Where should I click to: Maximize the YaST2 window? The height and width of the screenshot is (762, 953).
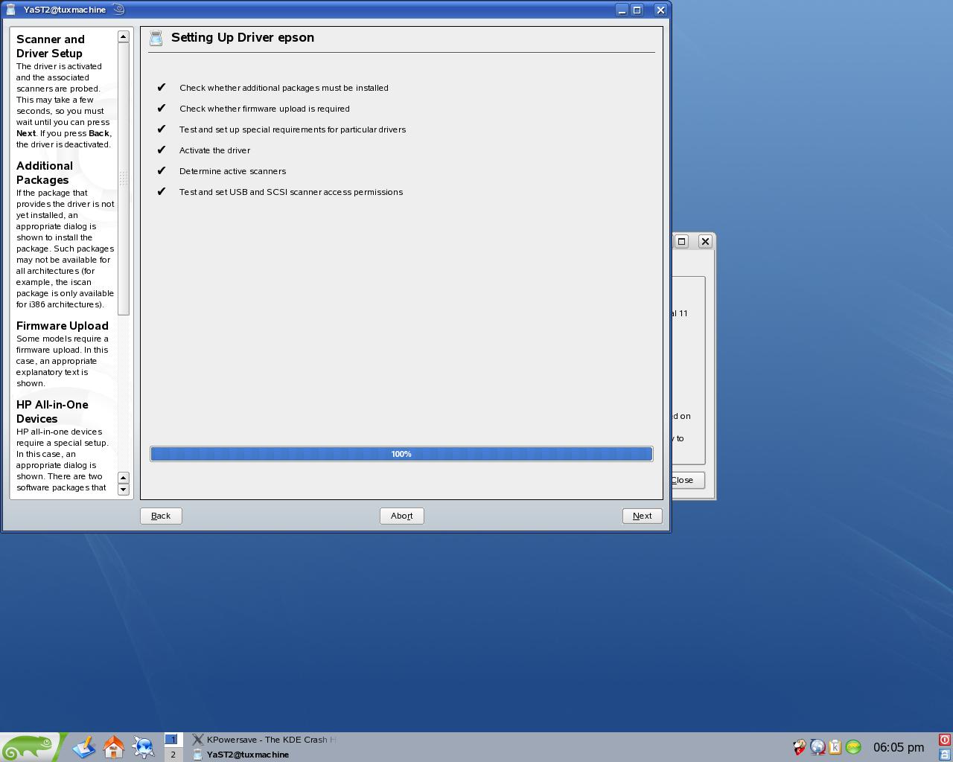[637, 10]
